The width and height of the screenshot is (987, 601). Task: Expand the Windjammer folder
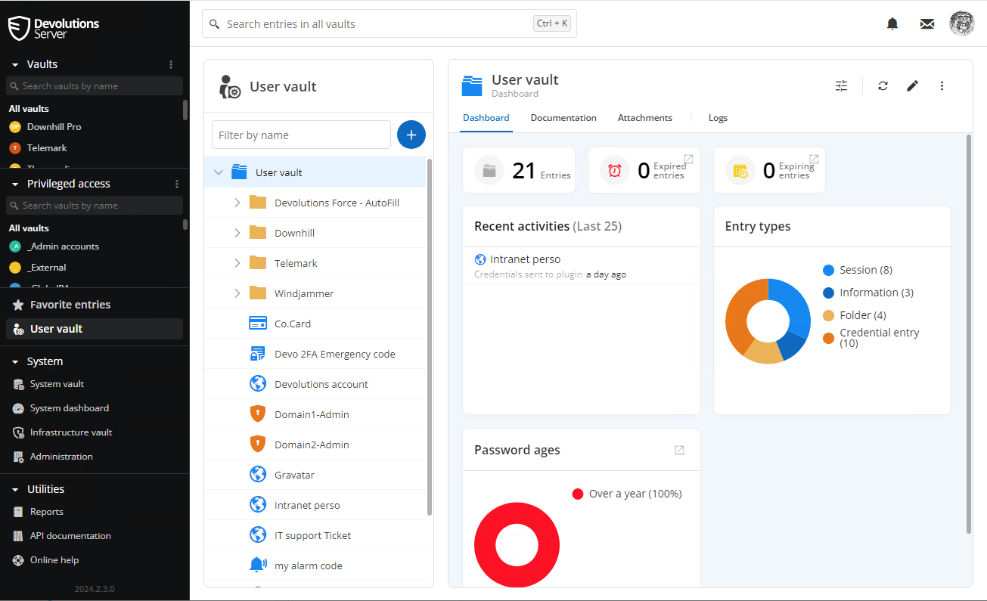coord(237,293)
